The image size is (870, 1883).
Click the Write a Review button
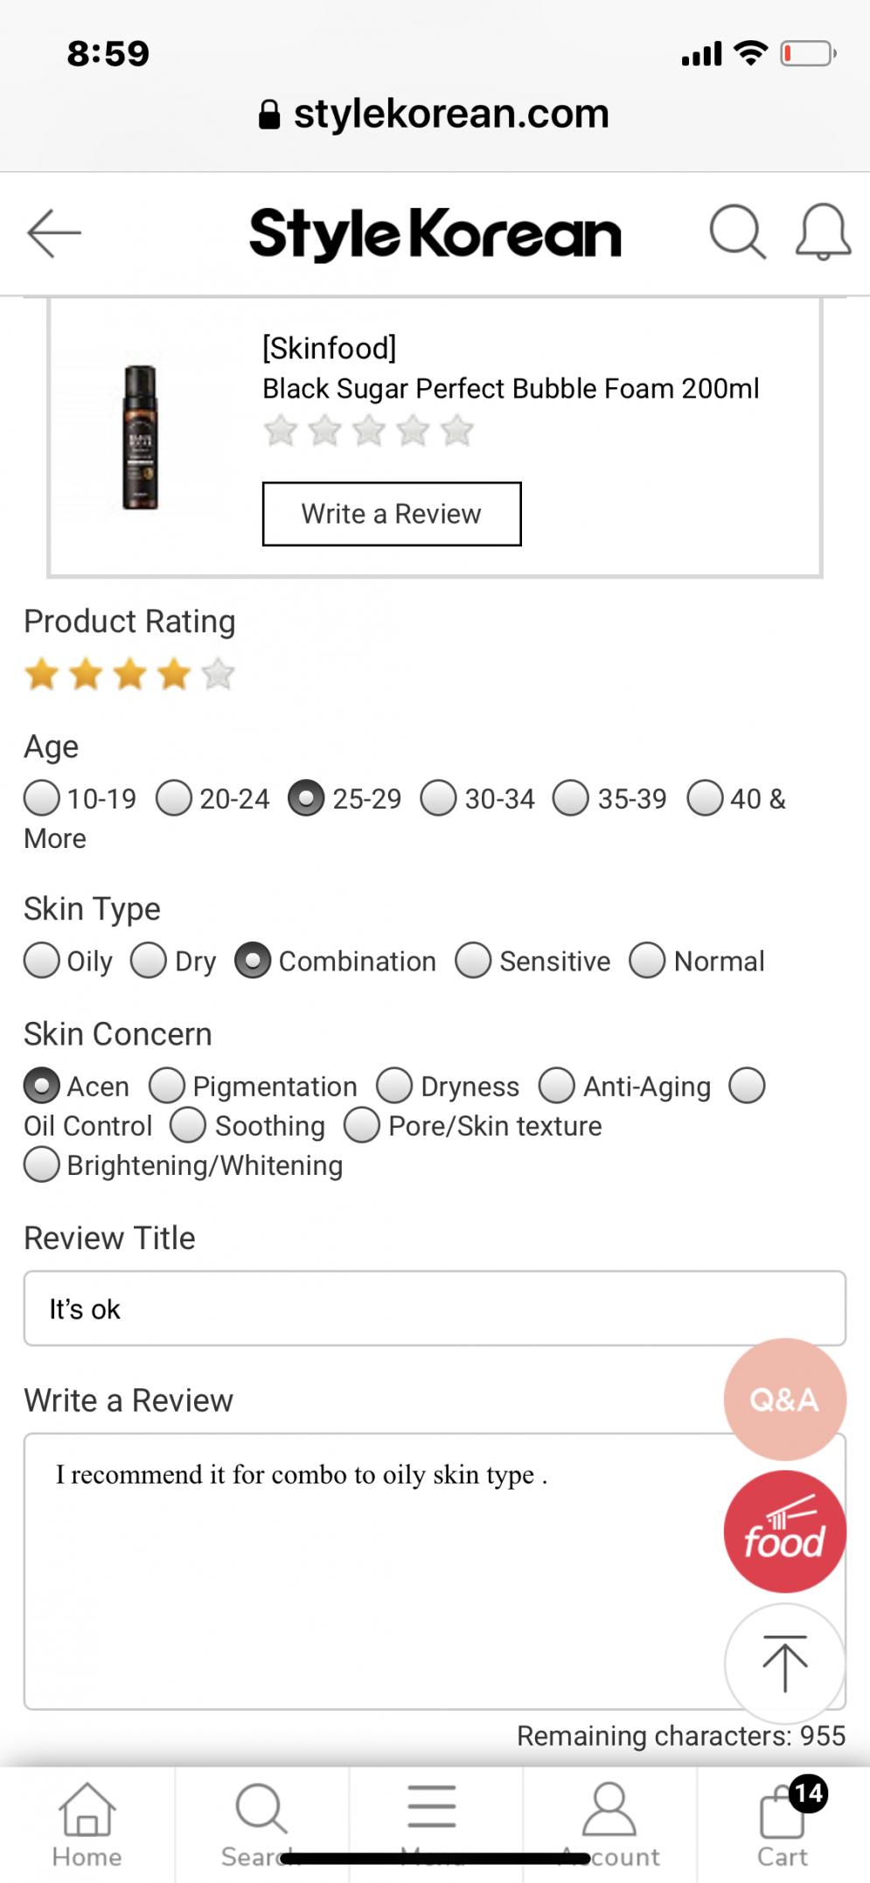tap(392, 514)
